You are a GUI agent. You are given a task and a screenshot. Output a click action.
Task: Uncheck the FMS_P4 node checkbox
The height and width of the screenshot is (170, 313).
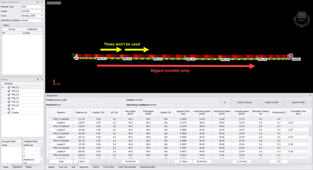(9, 98)
